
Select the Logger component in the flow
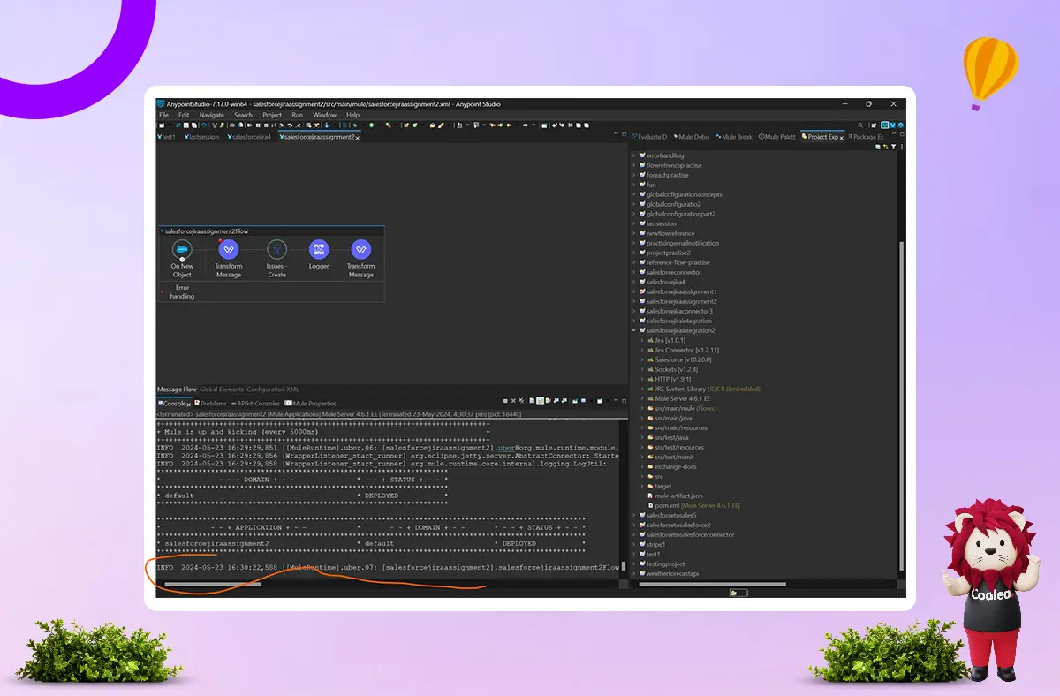(x=319, y=250)
